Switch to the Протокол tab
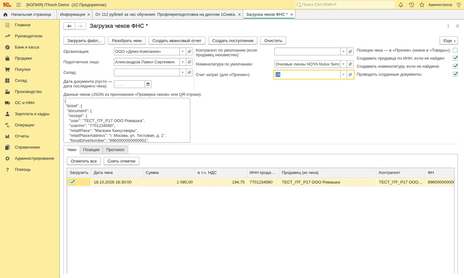464x278 pixels. pos(115,150)
